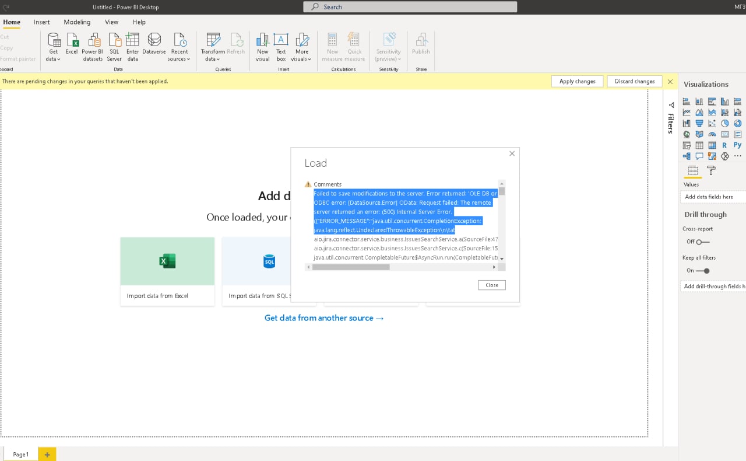Select the Python (Py) visual
The image size is (746, 461).
click(x=738, y=145)
